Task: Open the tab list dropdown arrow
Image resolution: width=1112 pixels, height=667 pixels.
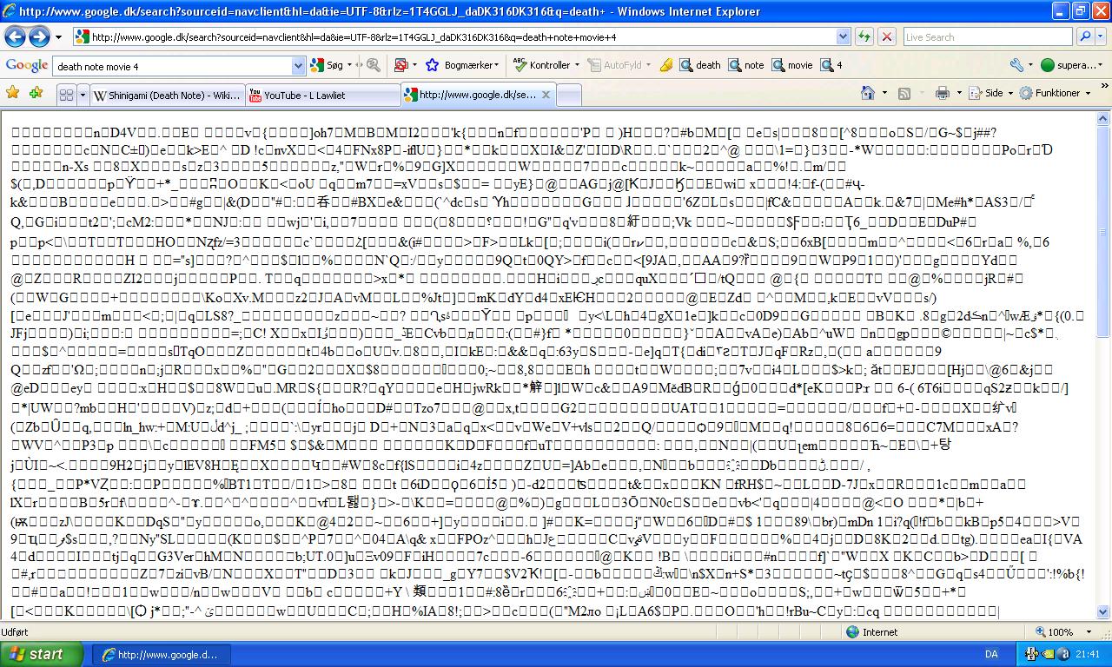Action: coord(83,95)
